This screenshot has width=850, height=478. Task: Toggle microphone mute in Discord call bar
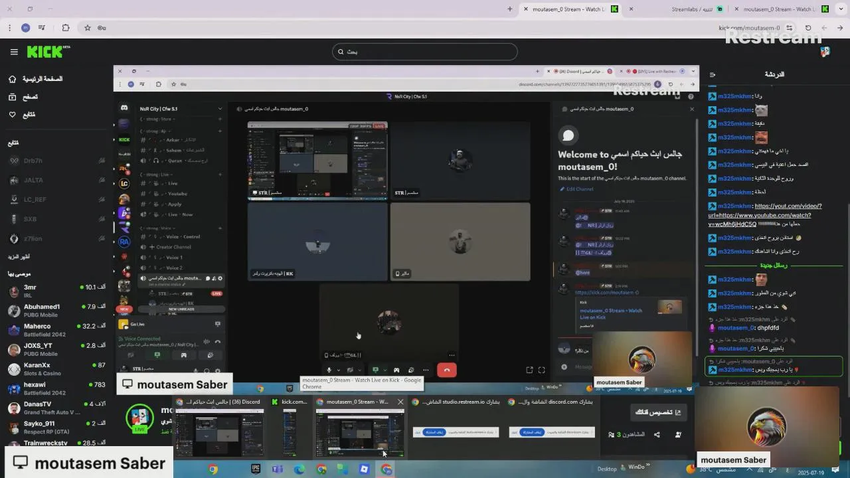329,370
